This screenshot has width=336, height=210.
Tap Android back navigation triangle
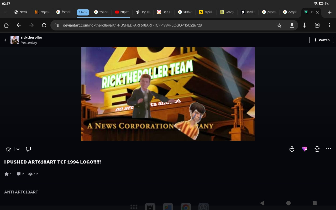pos(262,203)
